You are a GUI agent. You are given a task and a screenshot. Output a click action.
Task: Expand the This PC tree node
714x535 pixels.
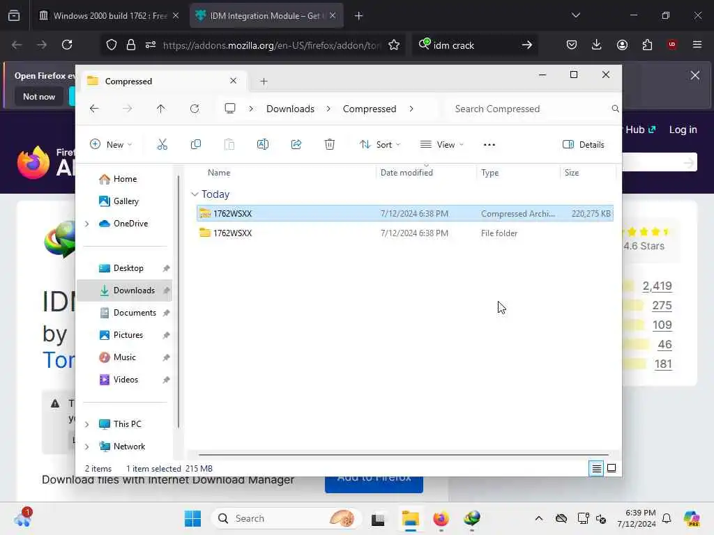[86, 424]
